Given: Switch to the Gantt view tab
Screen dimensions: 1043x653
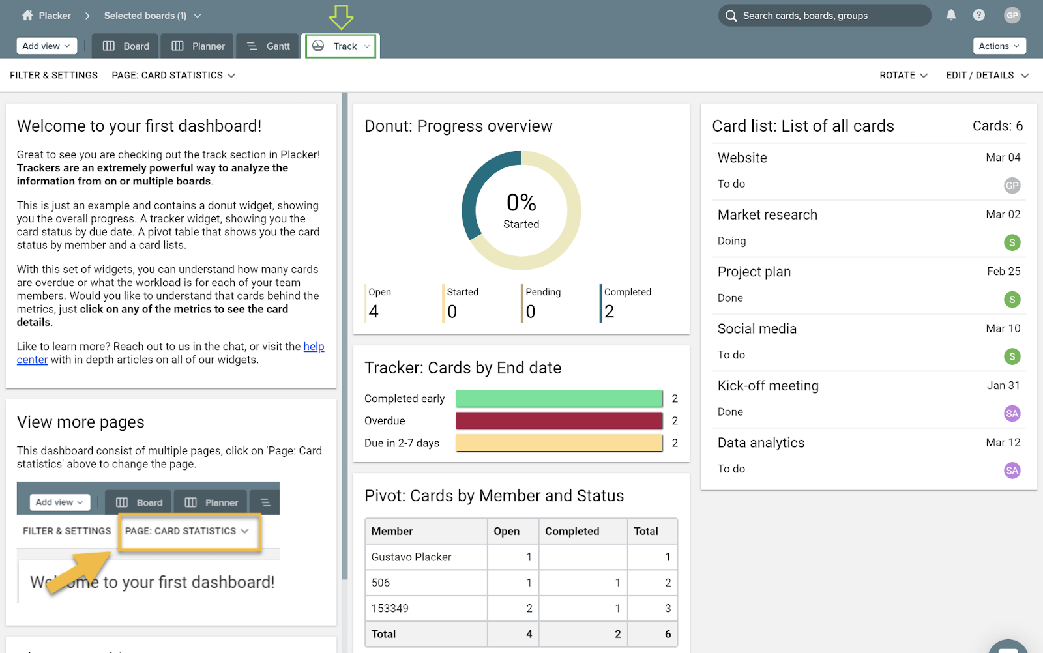Looking at the screenshot, I should (x=269, y=46).
